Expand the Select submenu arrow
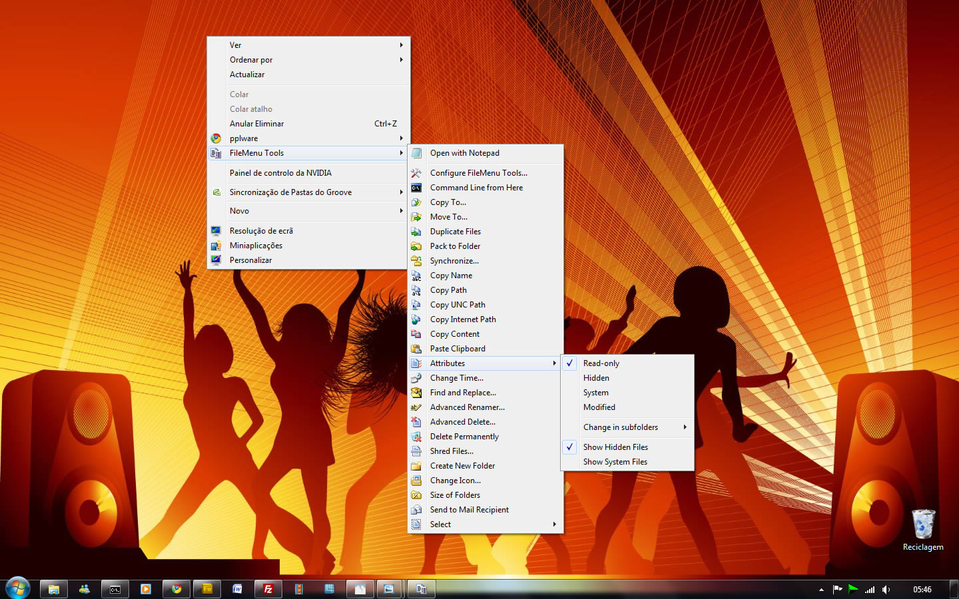Viewport: 959px width, 599px height. pos(554,524)
